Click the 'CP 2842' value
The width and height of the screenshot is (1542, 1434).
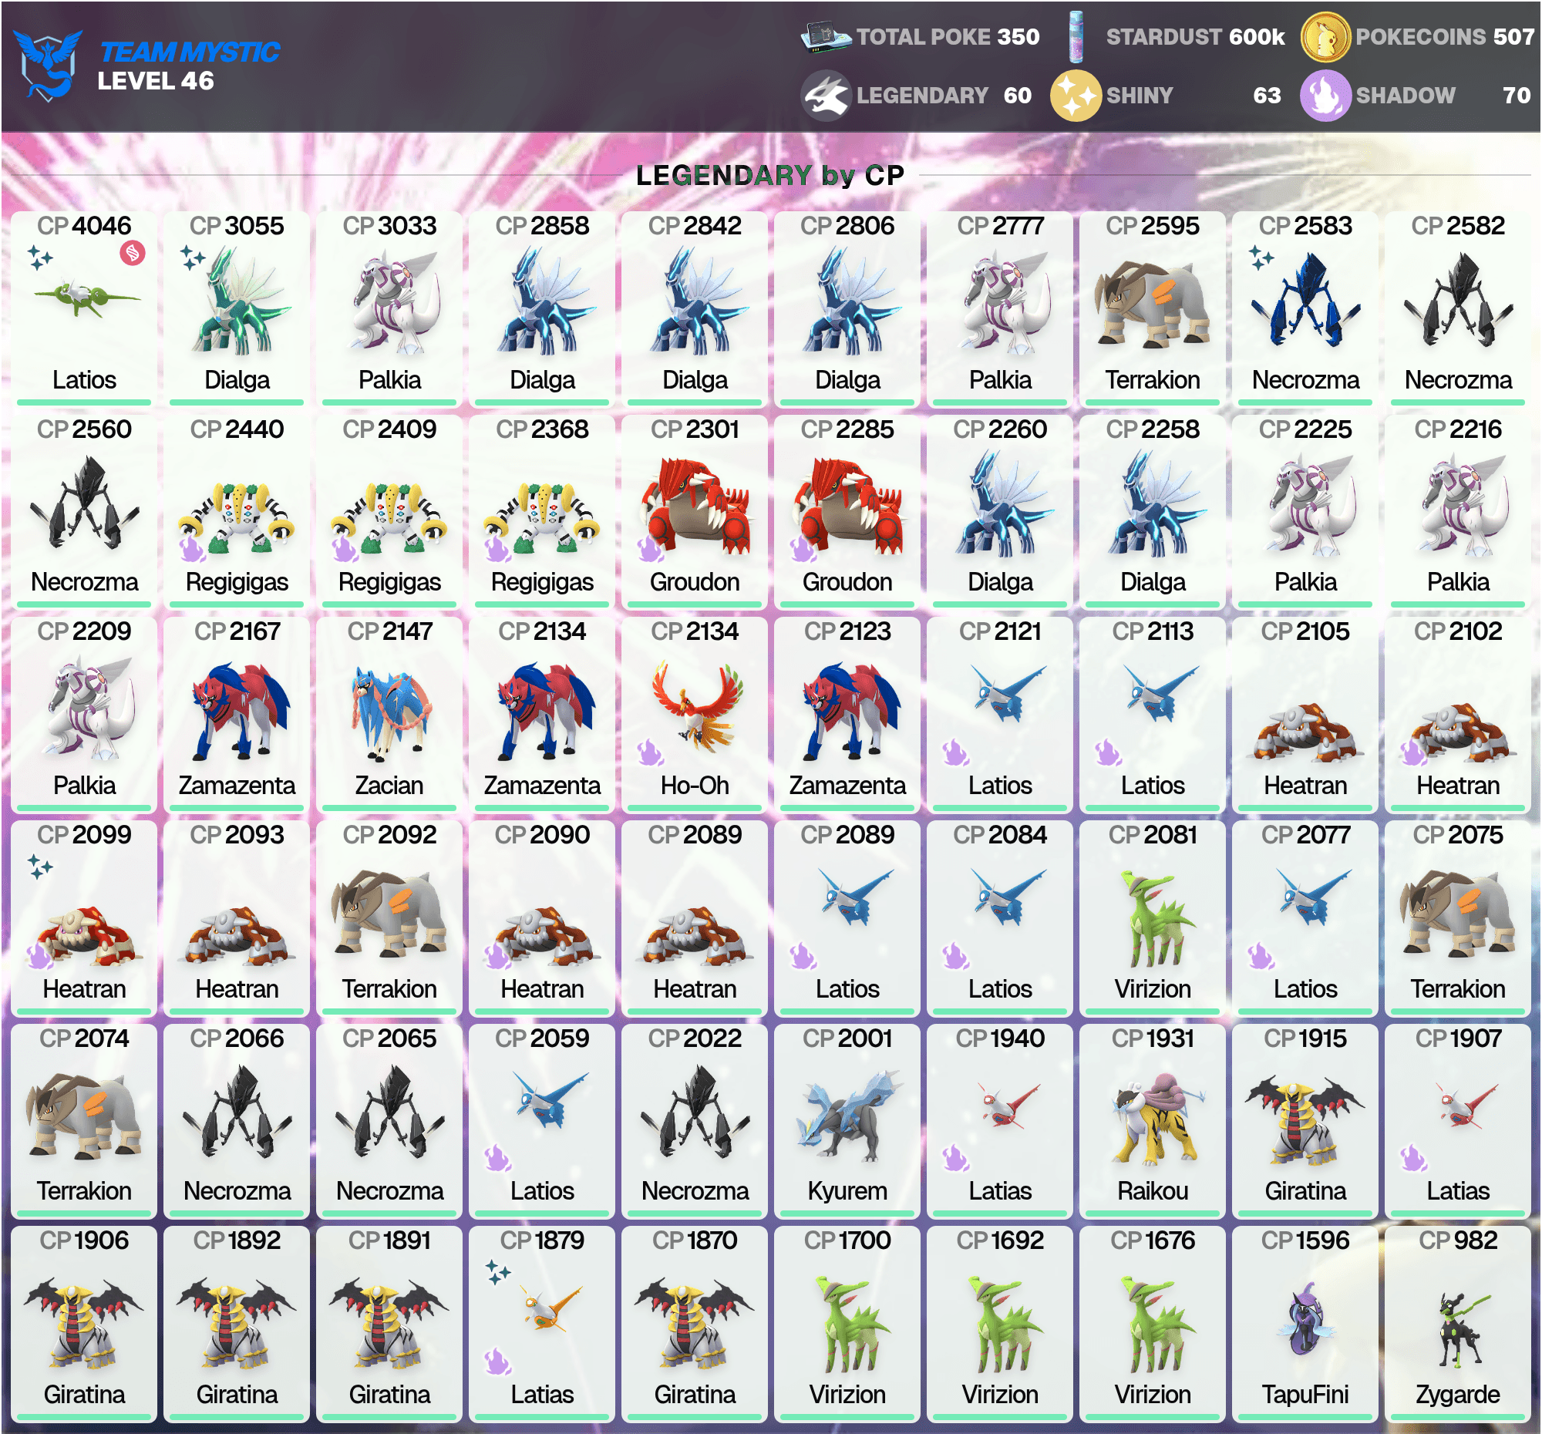coord(695,226)
